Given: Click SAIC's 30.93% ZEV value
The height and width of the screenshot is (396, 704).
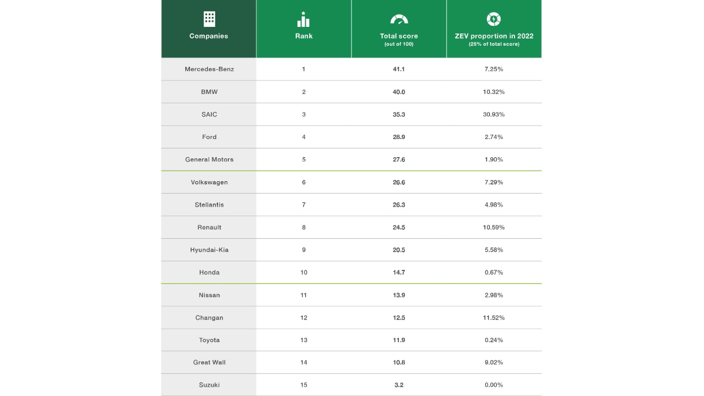Looking at the screenshot, I should click(x=494, y=114).
